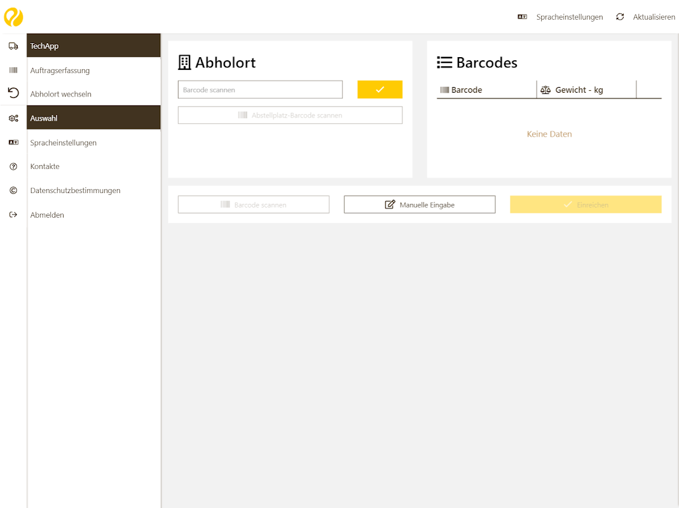Click the list icon beside Barcodes heading
Viewport: 679px width, 508px height.
pos(444,63)
